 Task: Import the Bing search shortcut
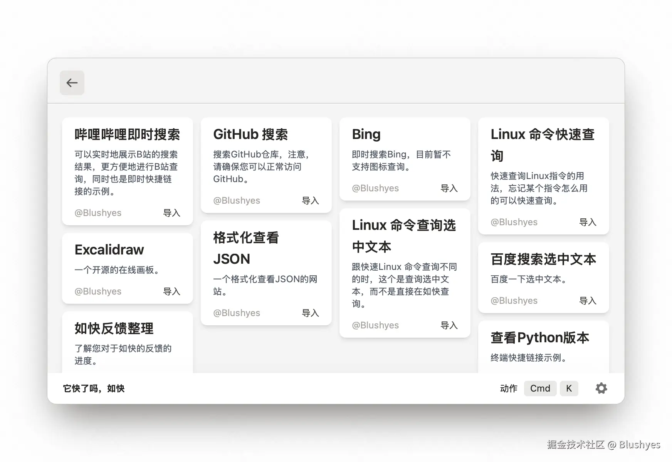click(449, 188)
